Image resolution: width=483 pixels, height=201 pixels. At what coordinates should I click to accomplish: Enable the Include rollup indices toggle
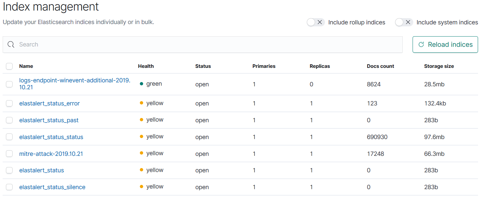point(316,22)
